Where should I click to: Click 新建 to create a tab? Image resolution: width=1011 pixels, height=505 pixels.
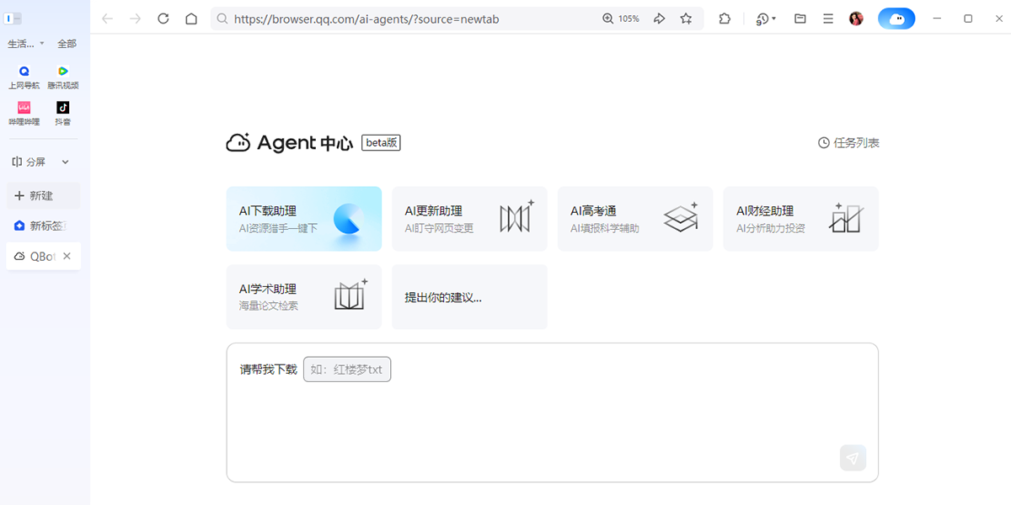(43, 195)
